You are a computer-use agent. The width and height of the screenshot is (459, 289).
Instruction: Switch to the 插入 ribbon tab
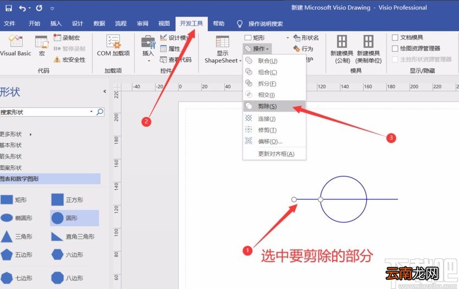[56, 24]
